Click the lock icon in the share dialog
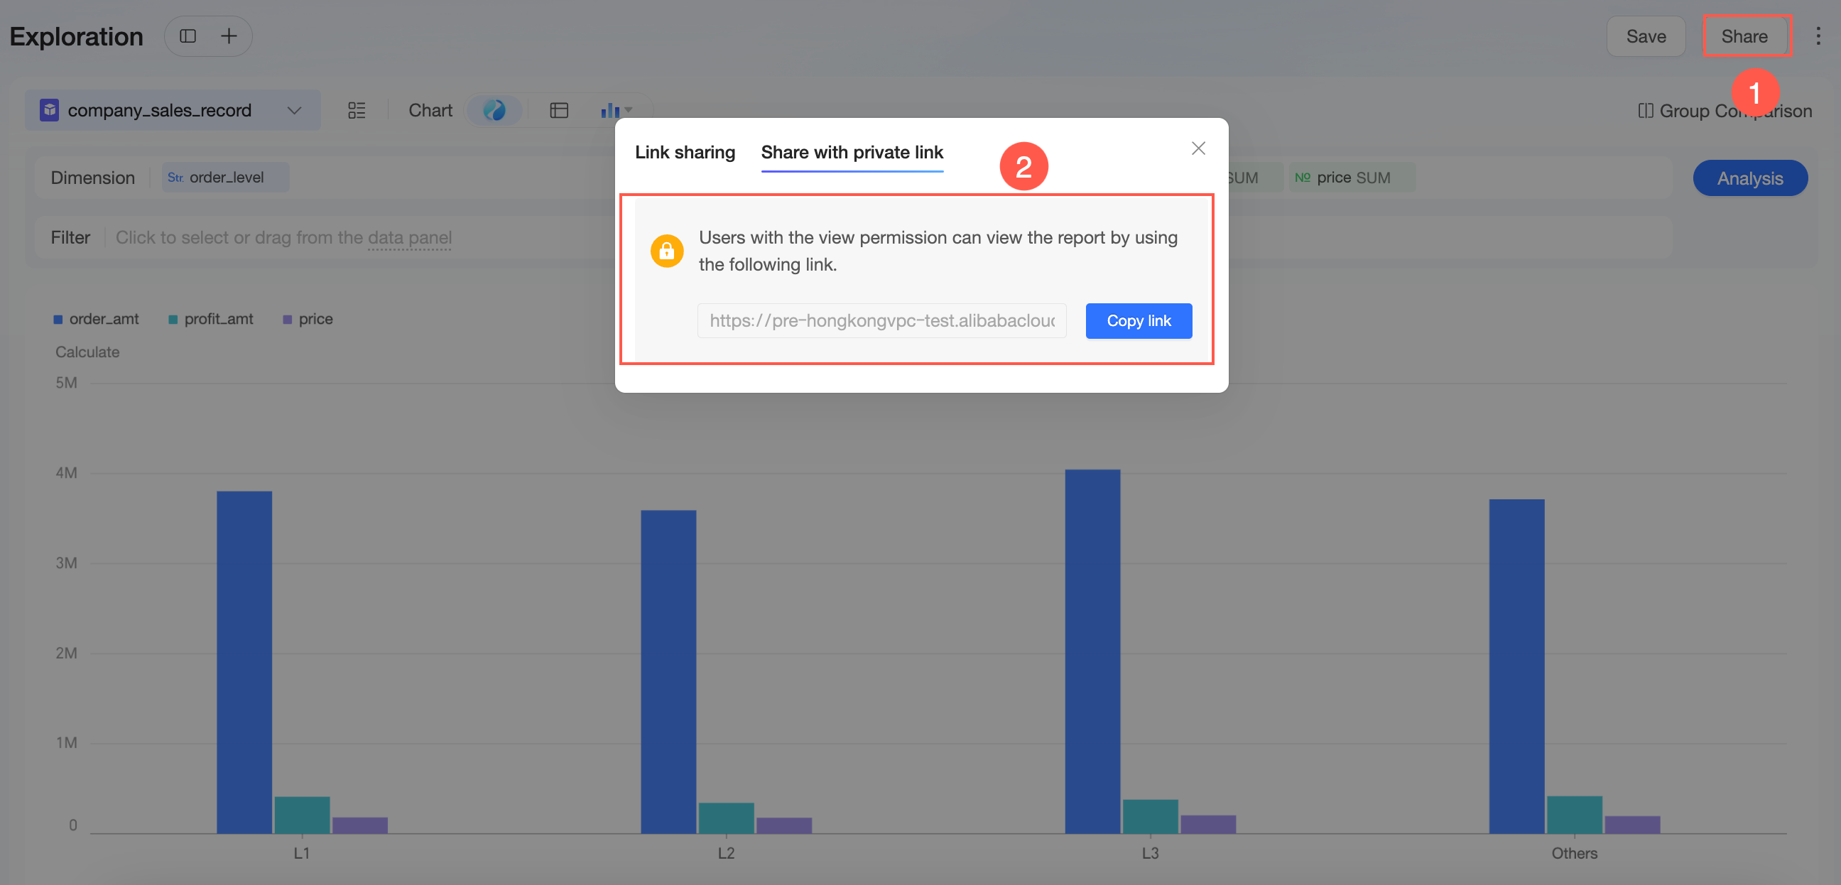 (x=667, y=251)
